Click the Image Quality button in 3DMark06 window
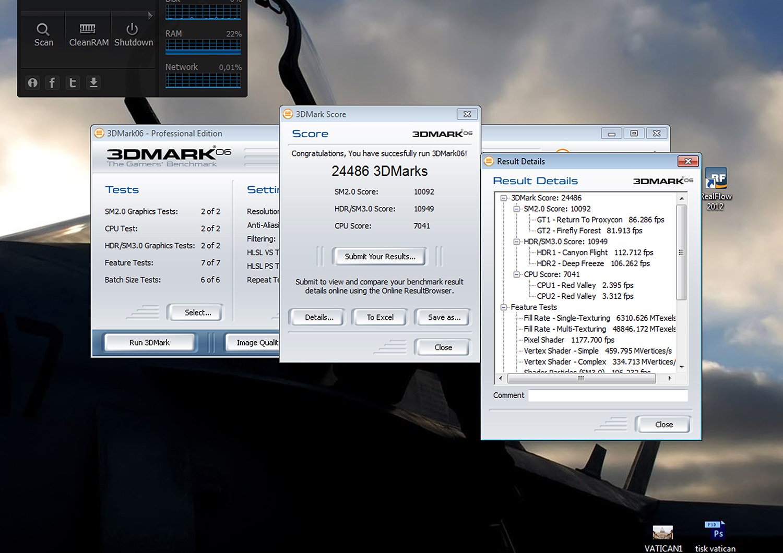 click(253, 343)
